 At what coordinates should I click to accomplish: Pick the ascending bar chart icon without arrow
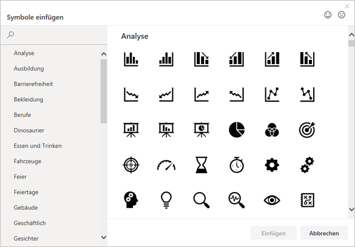coord(166,59)
